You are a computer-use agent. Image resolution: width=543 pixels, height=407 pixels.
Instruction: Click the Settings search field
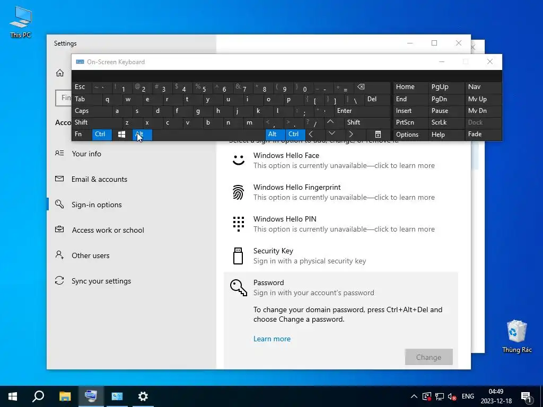pos(64,98)
